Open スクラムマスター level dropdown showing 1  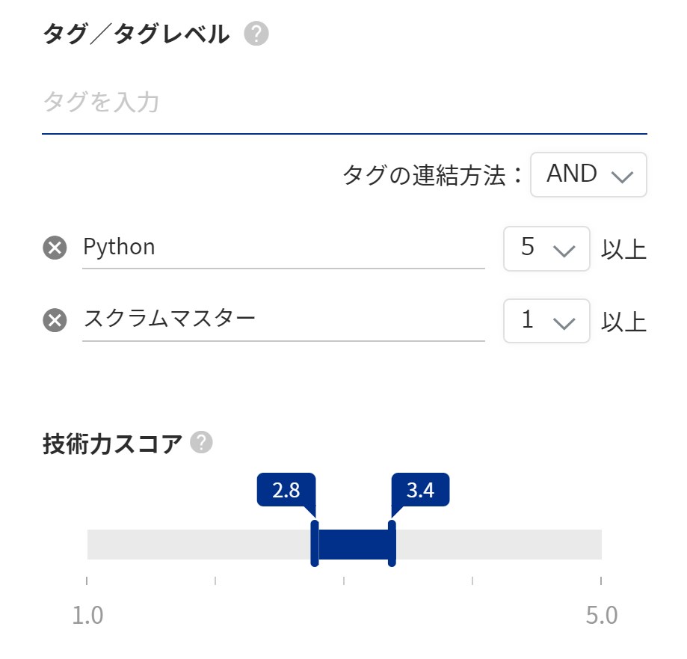click(546, 320)
